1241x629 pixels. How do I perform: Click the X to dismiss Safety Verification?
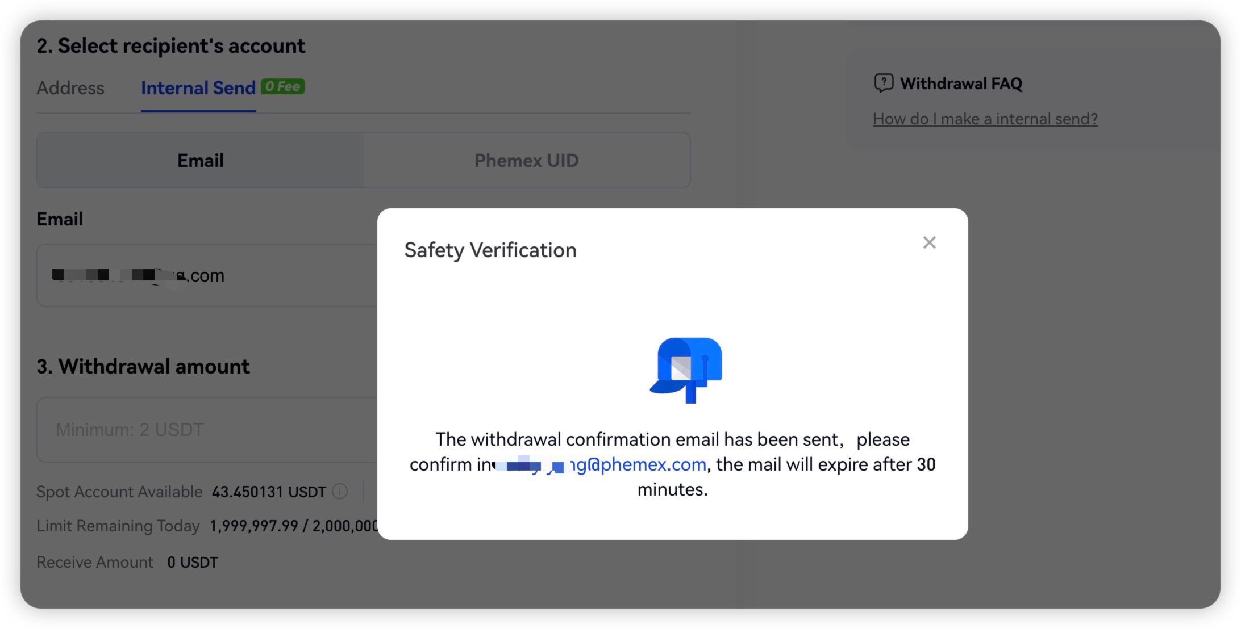(x=929, y=242)
